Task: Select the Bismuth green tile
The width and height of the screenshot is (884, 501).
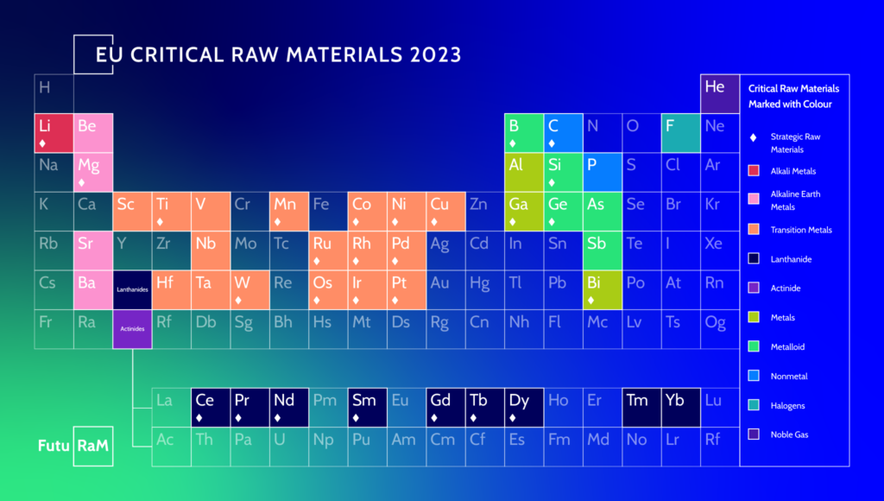Action: (x=602, y=288)
